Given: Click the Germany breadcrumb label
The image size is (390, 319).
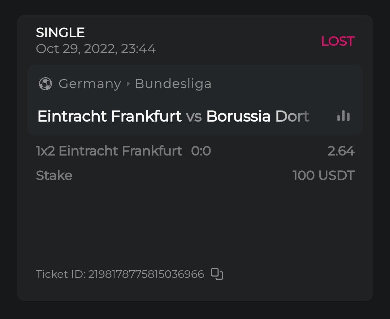Looking at the screenshot, I should pos(90,84).
